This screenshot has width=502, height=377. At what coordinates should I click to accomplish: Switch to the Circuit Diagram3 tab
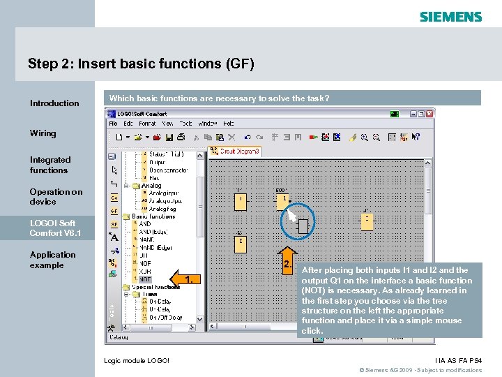[236, 151]
